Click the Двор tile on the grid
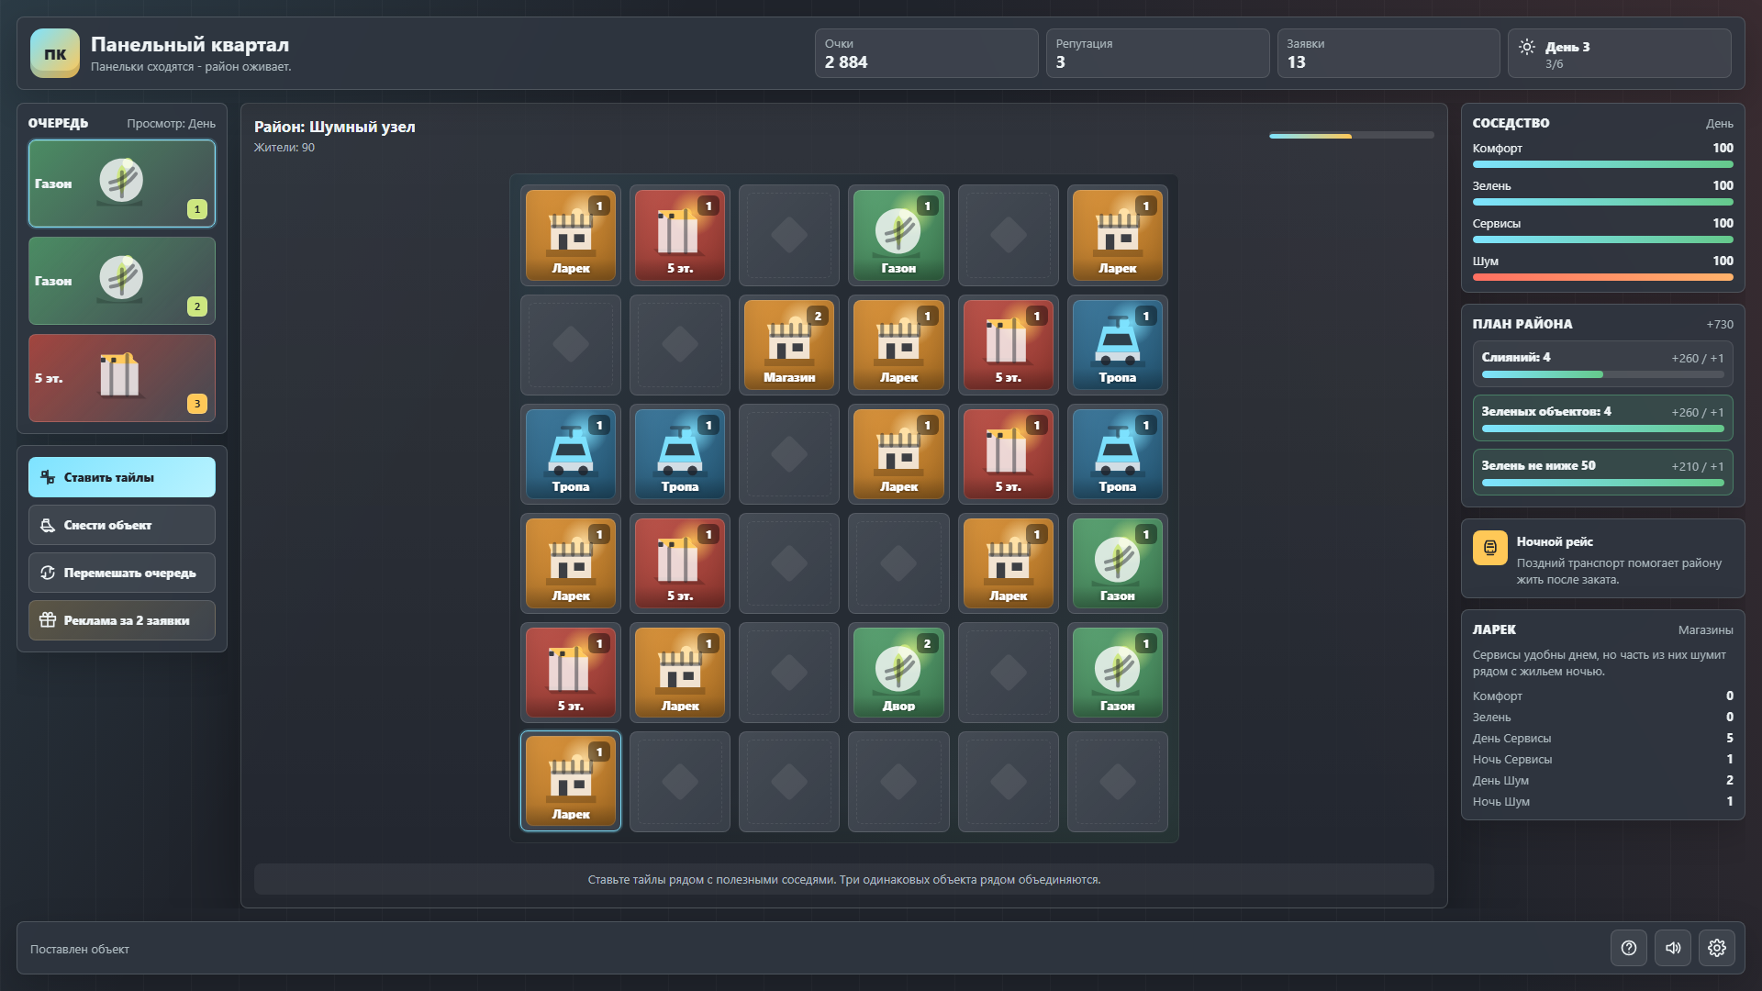 pos(898,673)
